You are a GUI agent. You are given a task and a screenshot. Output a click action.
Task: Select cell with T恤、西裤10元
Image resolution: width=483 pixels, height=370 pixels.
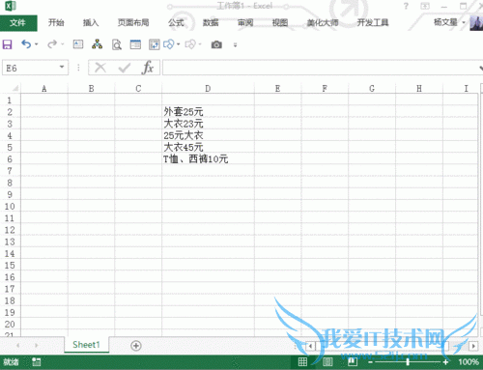click(x=208, y=159)
